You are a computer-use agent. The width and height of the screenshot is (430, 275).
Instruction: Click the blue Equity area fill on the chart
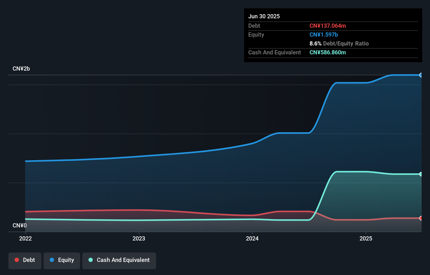(x=210, y=183)
